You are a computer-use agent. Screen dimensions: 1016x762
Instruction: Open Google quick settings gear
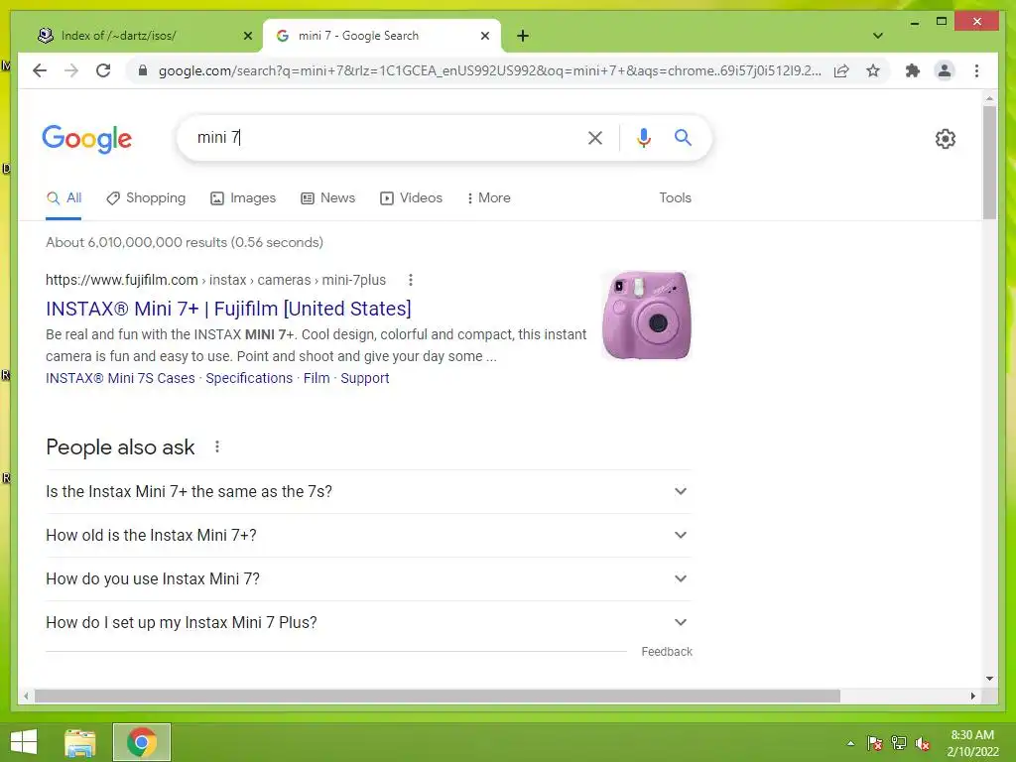[945, 139]
